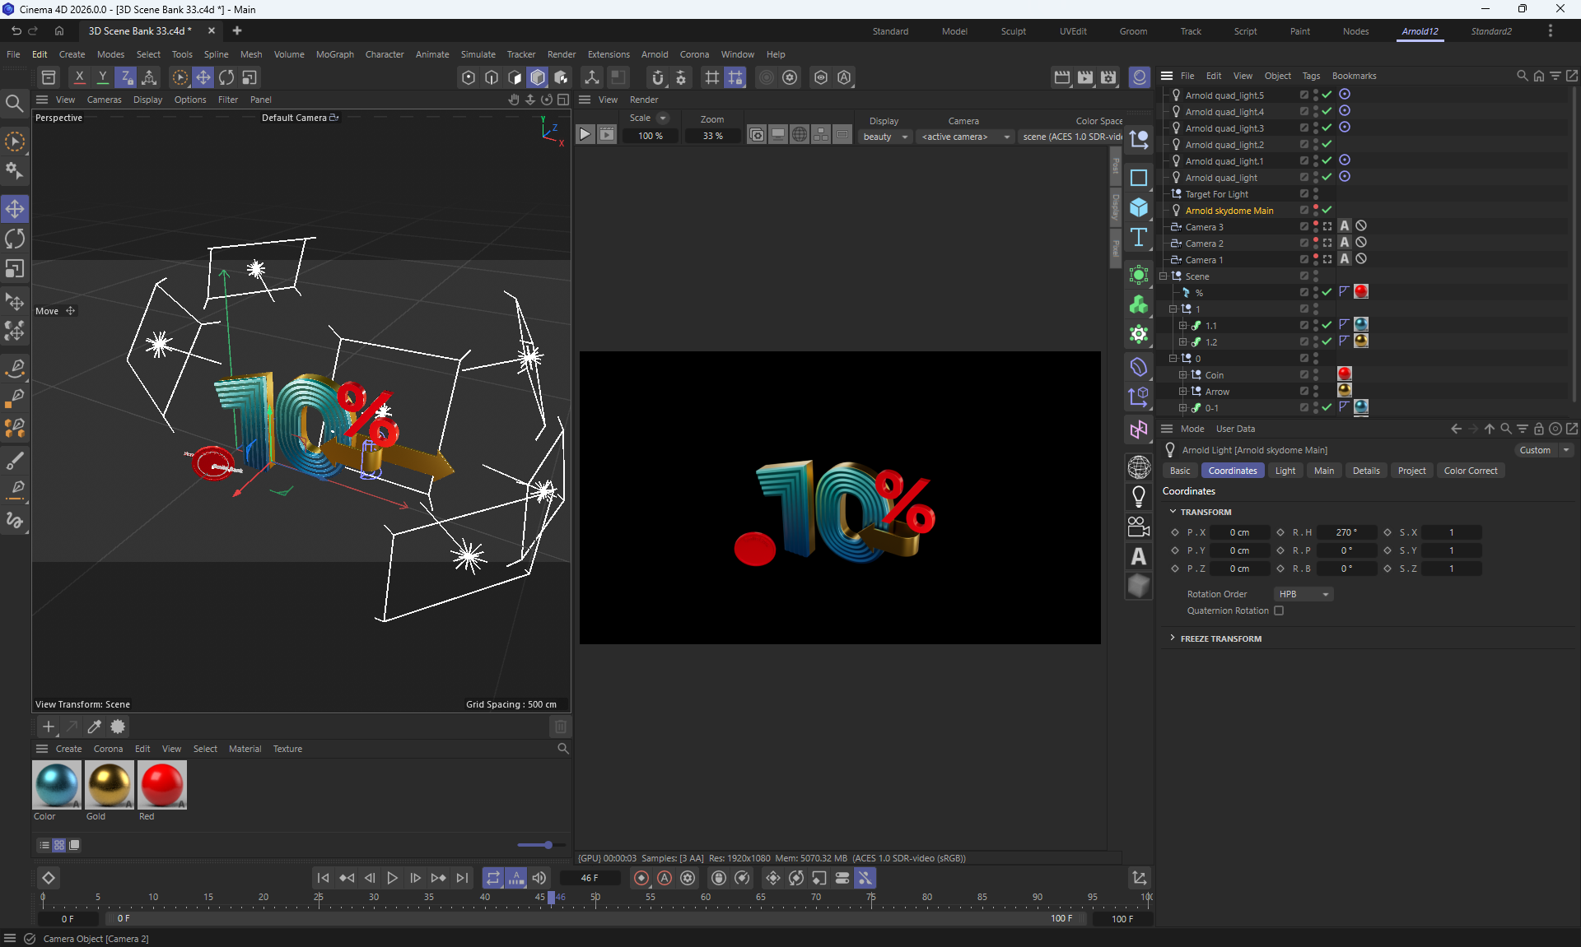The image size is (1581, 947).
Task: Open the Rotation Order HPB dropdown
Action: point(1304,594)
